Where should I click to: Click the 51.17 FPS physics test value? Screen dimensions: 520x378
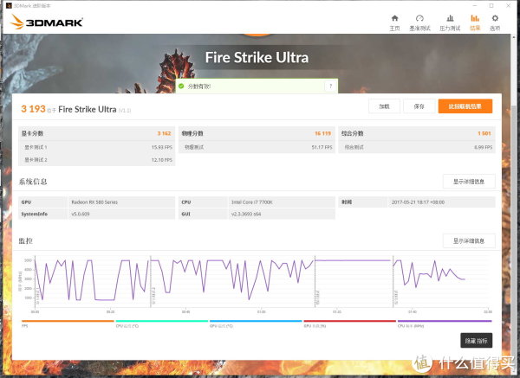point(322,147)
